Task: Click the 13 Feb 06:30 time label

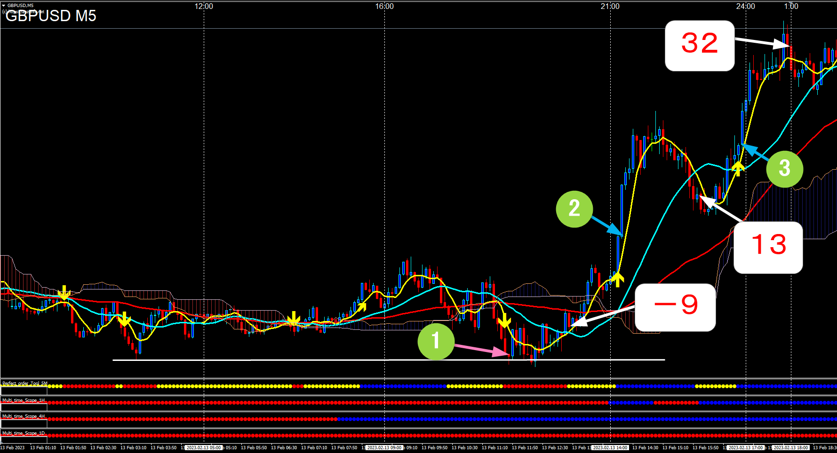Action: [284, 448]
